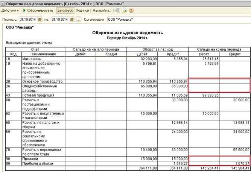The height and width of the screenshot is (172, 251).
Task: Toggle the Подписи toolbar button
Action: point(82,11)
